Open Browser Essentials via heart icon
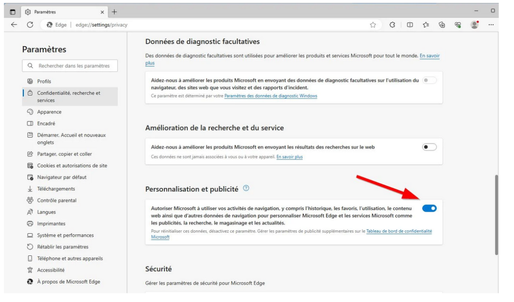The width and height of the screenshot is (514, 302). [459, 24]
